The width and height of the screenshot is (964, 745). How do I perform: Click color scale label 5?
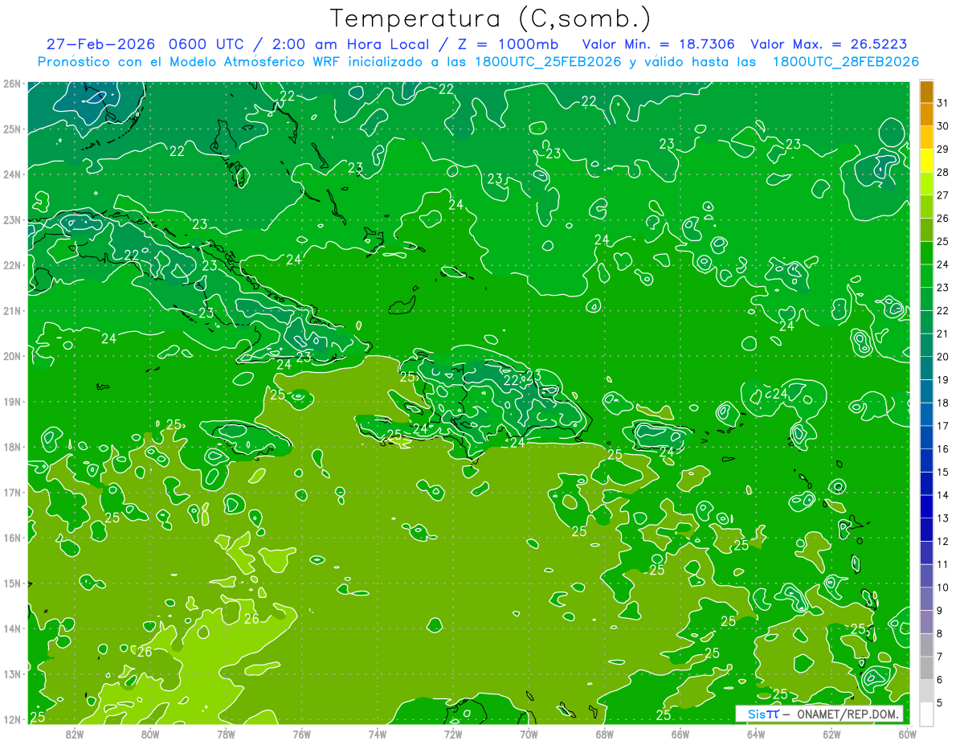(x=942, y=702)
